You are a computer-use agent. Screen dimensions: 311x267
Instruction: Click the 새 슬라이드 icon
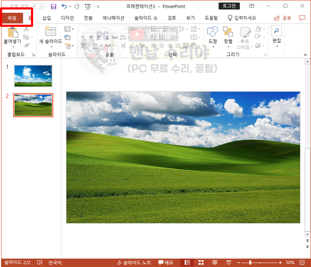(x=50, y=32)
